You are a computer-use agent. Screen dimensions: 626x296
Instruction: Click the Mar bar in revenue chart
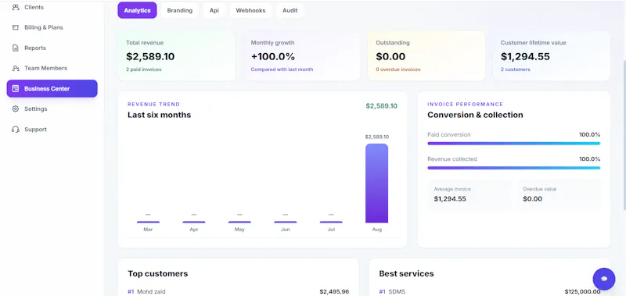(148, 222)
